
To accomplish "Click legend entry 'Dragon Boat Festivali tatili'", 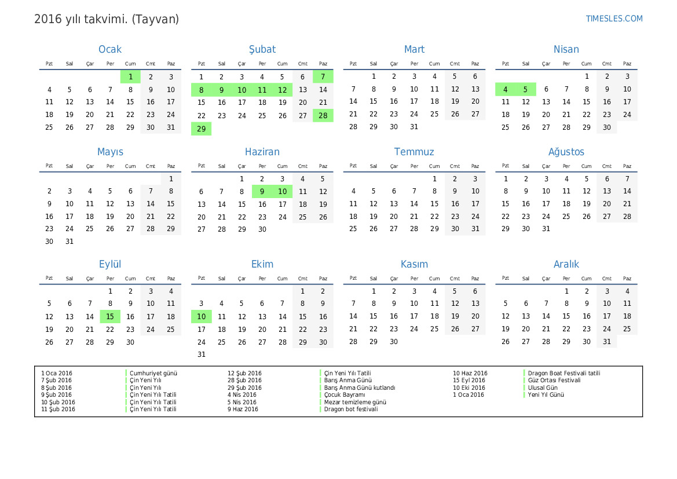I will click(x=564, y=373).
